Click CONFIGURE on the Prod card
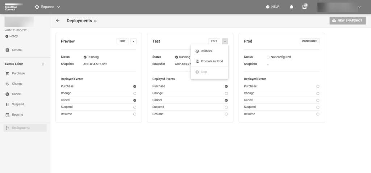Image resolution: width=371 pixels, height=173 pixels. click(310, 41)
